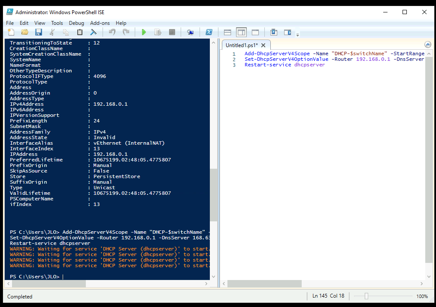Image resolution: width=436 pixels, height=307 pixels.
Task: Open the Add-ons menu
Action: (x=100, y=23)
